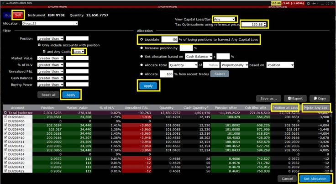336x184 pixels.
Task: Click the Copy button with icon
Action: tap(320, 98)
